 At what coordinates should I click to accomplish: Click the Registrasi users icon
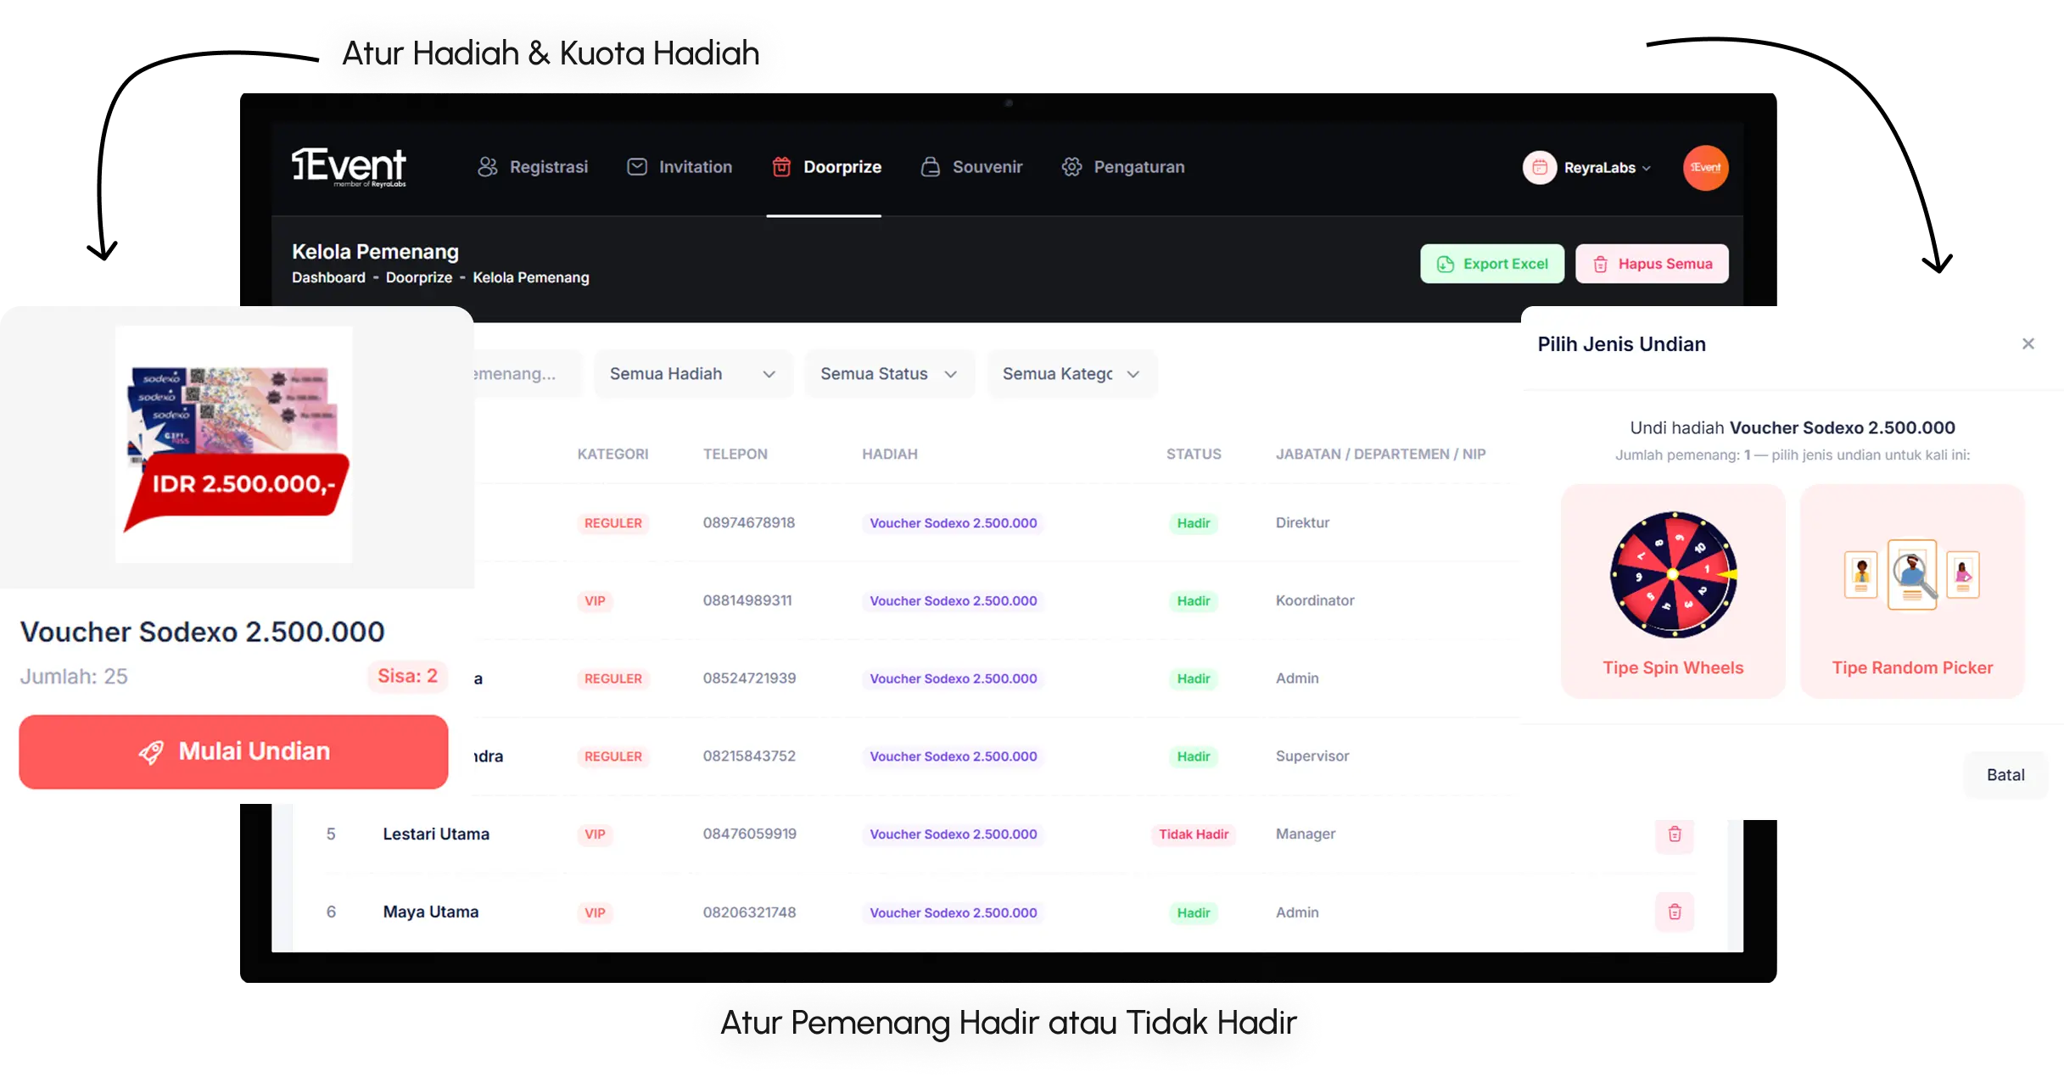point(488,167)
